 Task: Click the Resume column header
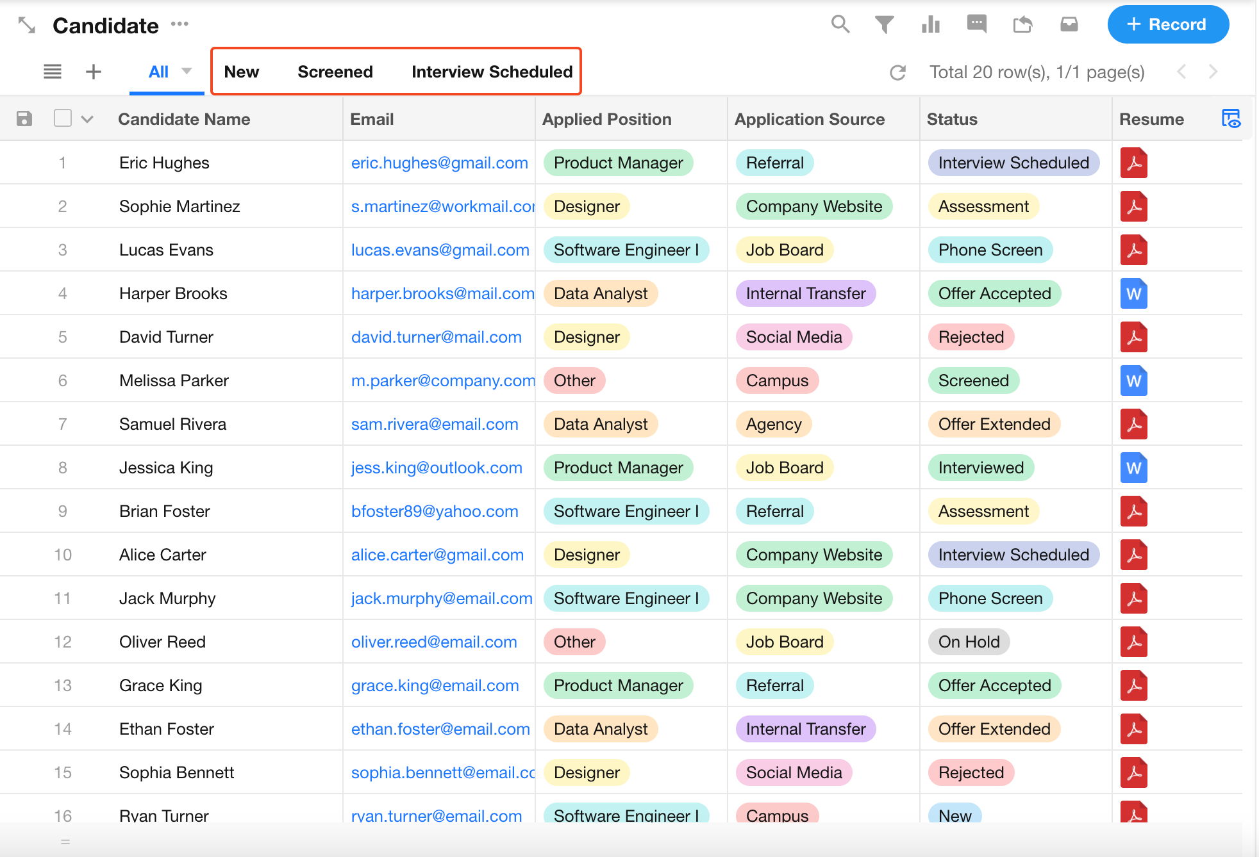[1151, 119]
